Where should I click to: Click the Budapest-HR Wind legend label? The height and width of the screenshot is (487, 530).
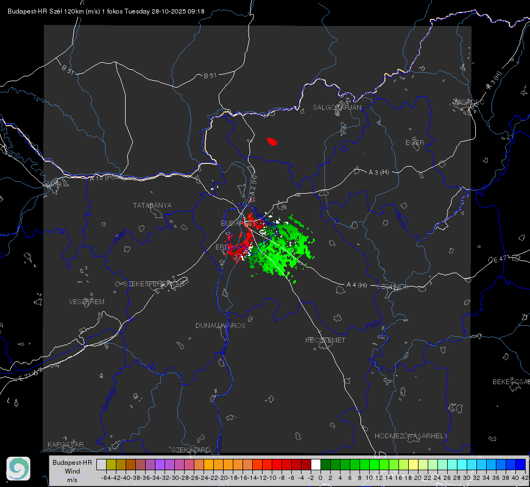click(x=73, y=471)
